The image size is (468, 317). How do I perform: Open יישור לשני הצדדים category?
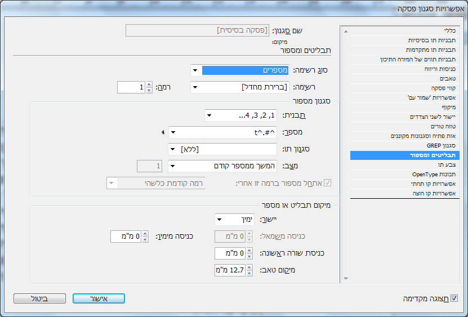point(404,117)
